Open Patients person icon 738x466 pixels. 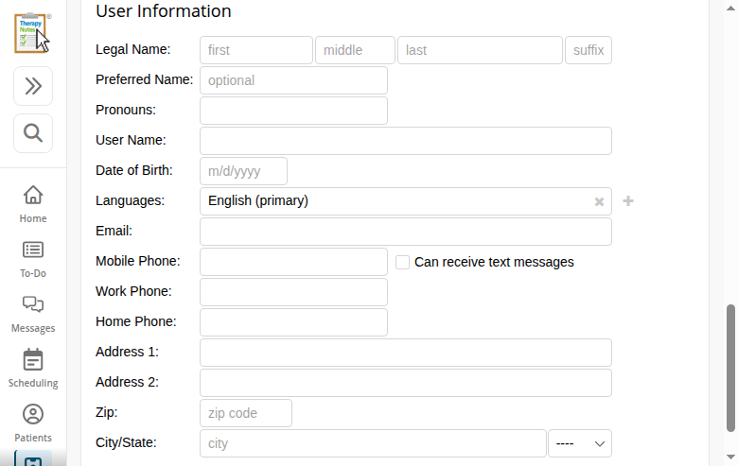[x=33, y=414]
